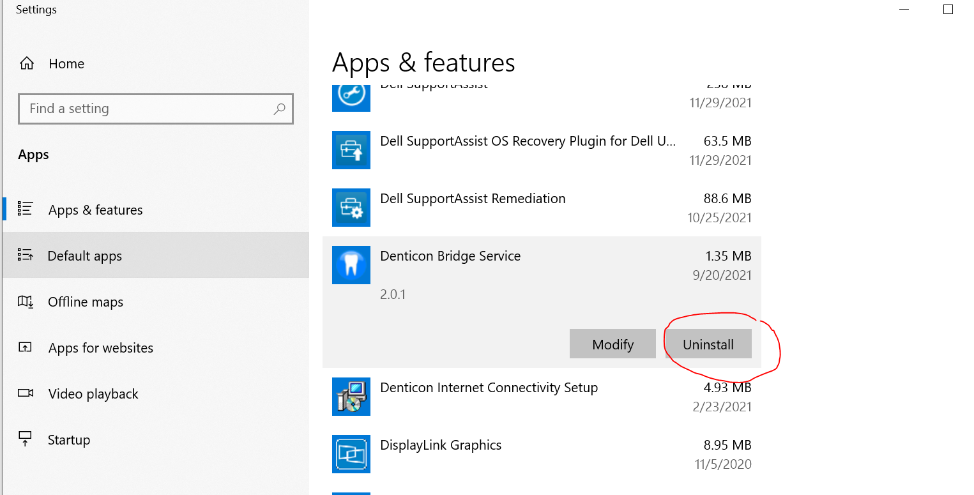Click the Find a setting search field

[156, 109]
